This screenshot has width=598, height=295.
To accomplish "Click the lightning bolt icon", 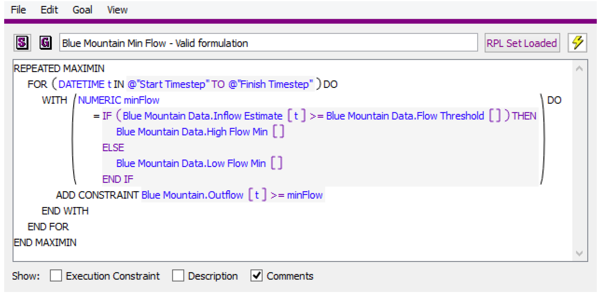I will [577, 43].
